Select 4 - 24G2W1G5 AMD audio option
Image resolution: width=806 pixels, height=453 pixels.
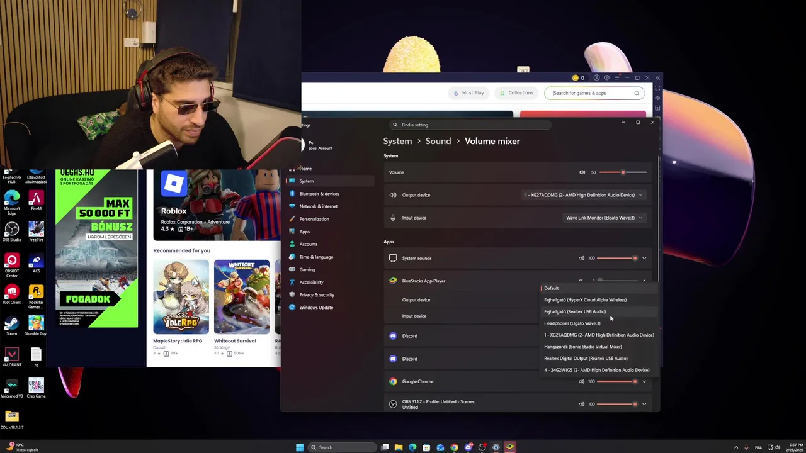click(598, 370)
